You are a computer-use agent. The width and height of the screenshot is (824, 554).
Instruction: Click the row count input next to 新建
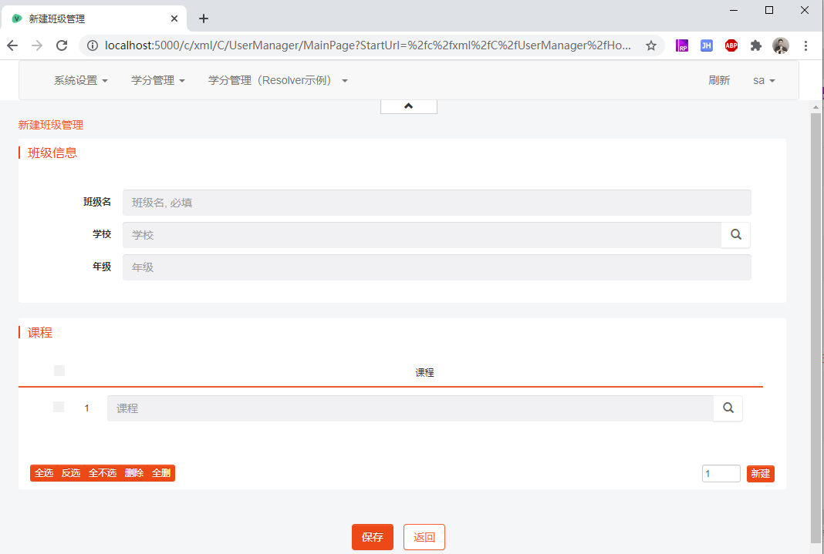tap(721, 474)
